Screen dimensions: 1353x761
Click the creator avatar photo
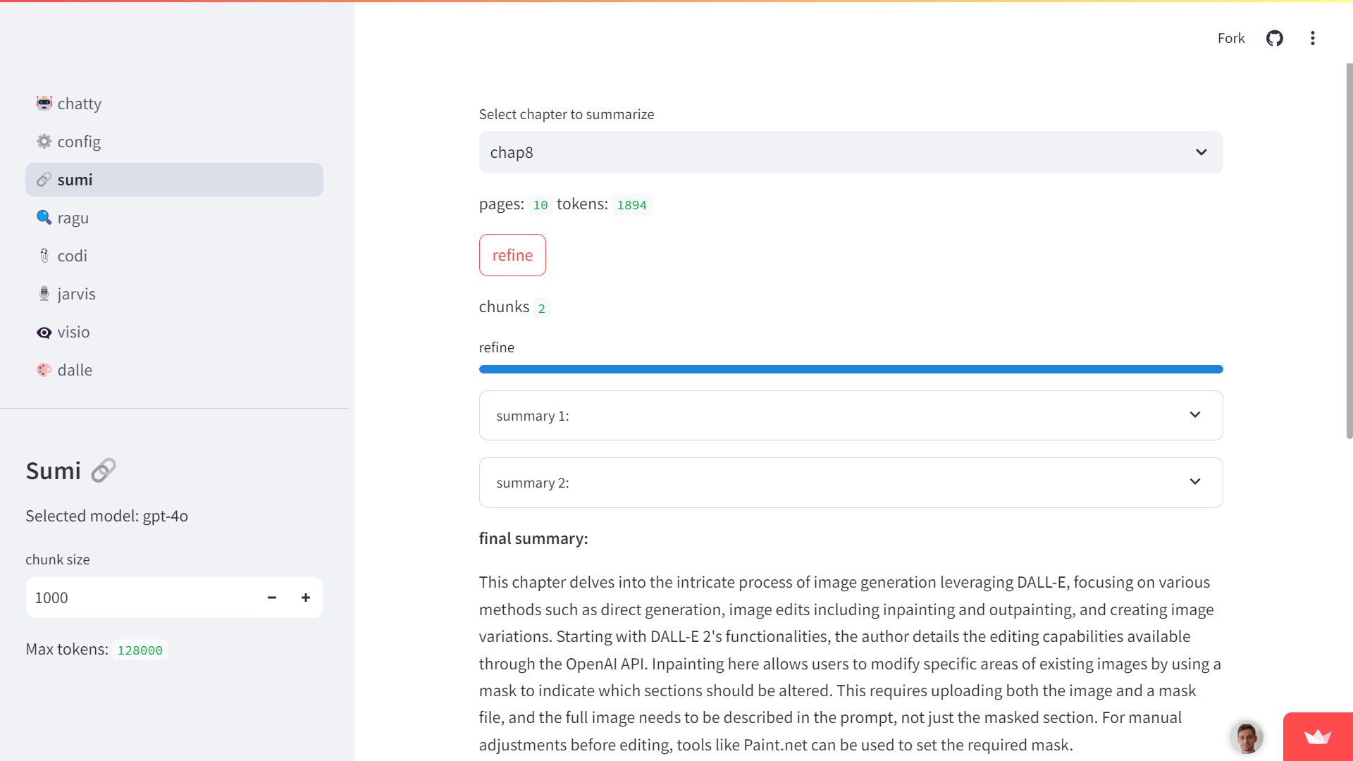tap(1247, 738)
